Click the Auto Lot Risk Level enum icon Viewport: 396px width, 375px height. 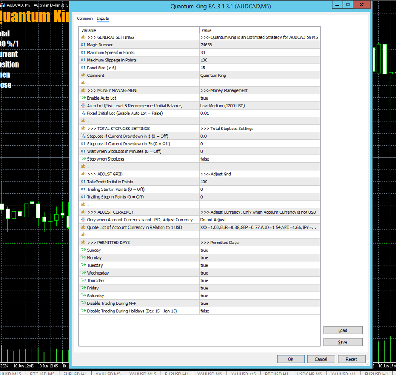coord(83,106)
